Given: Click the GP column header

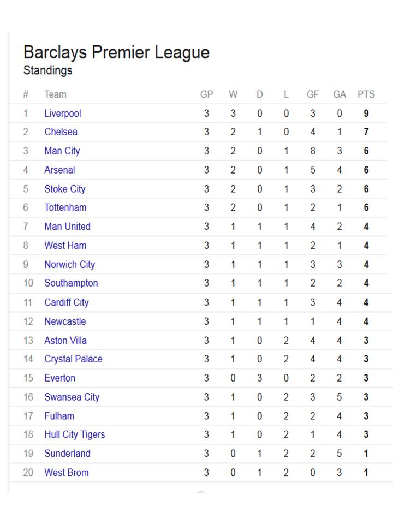Looking at the screenshot, I should 206,94.
